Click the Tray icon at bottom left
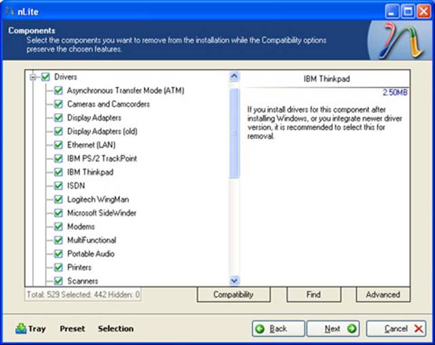The image size is (435, 345). point(20,329)
